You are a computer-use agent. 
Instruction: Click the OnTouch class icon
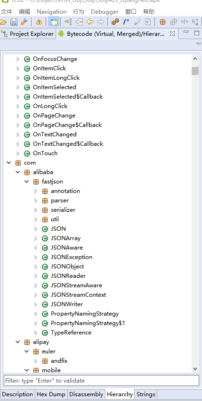point(27,153)
